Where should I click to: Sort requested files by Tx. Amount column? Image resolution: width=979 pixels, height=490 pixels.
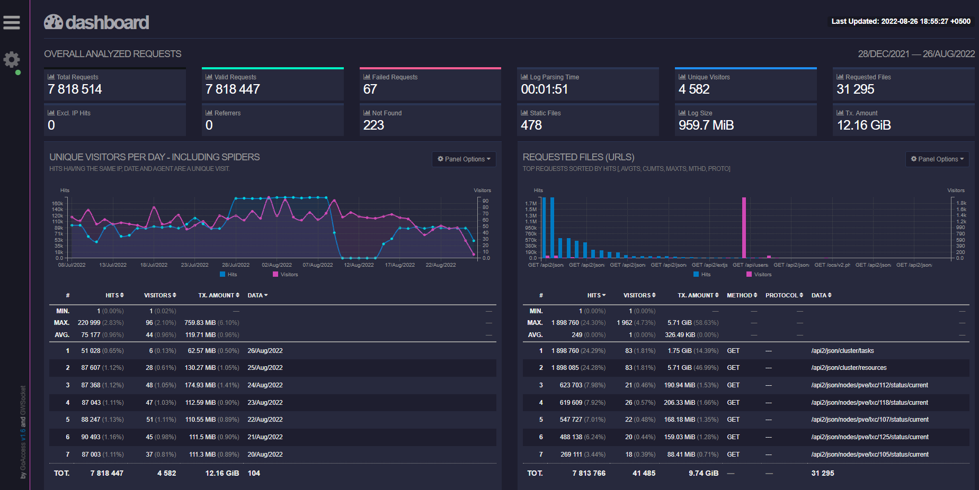(698, 295)
